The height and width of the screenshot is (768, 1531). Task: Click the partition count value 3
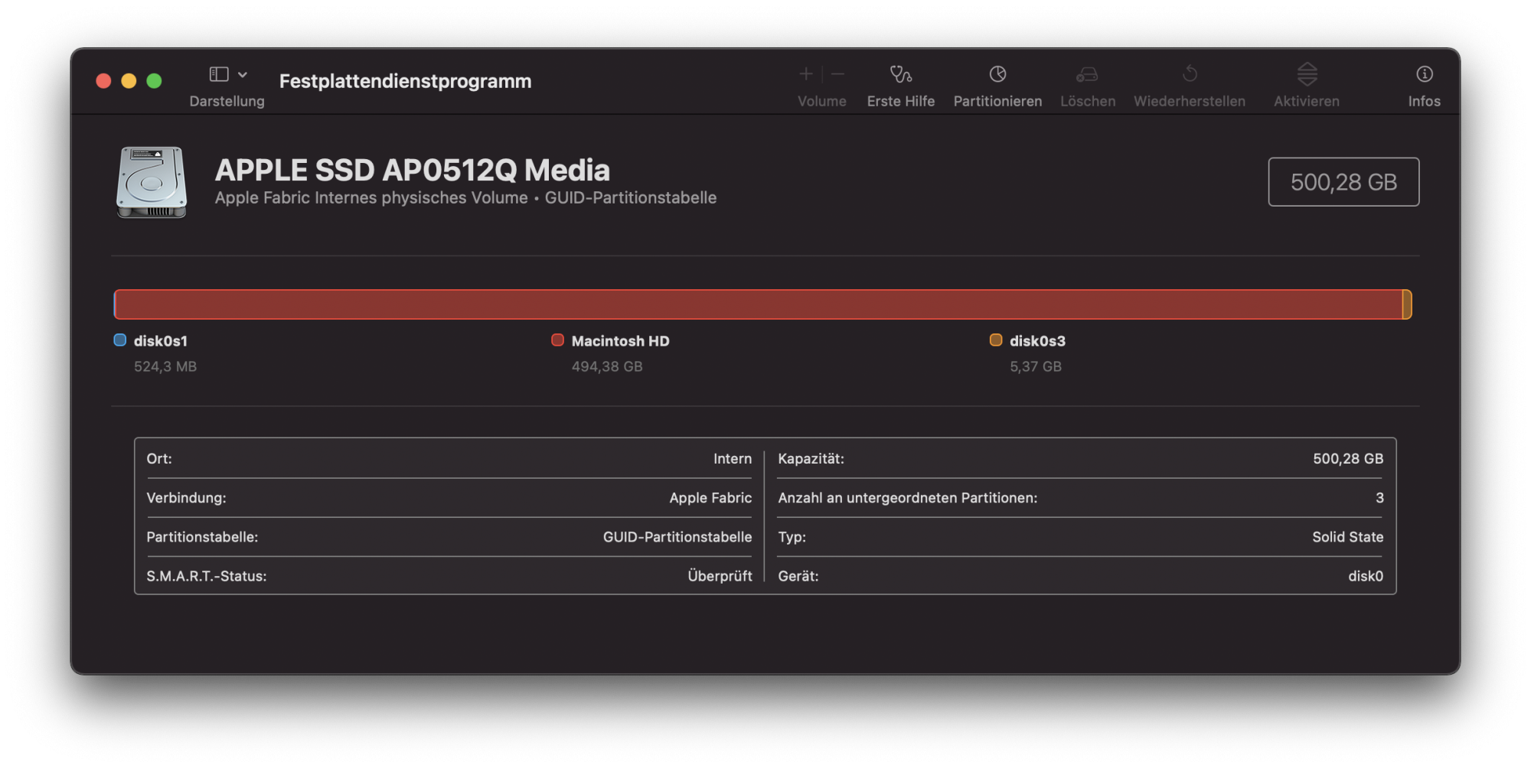1379,498
